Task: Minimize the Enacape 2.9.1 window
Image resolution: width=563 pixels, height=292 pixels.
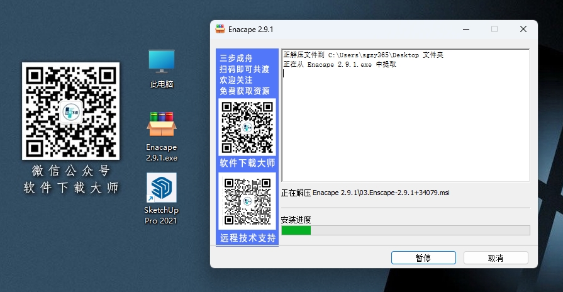Action: (x=466, y=29)
